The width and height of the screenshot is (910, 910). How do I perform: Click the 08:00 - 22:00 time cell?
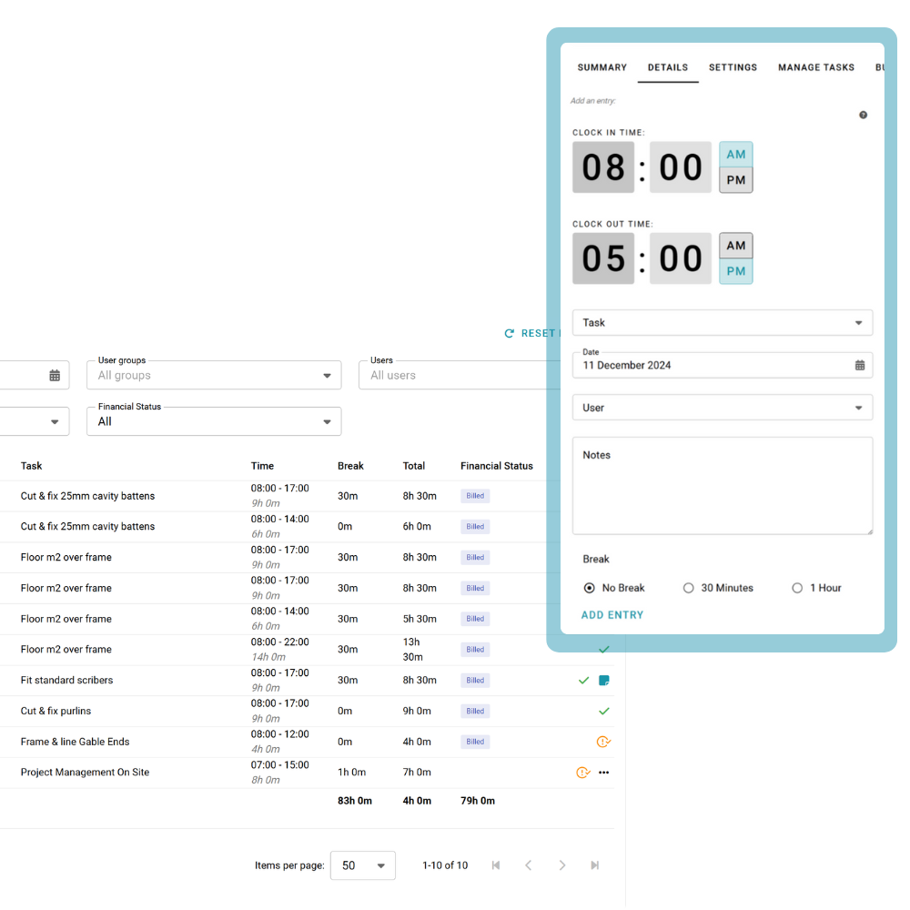coord(279,642)
